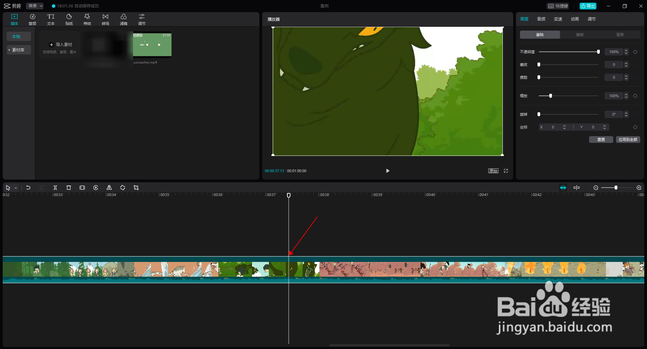Delete the selected clip with trash icon

click(69, 188)
